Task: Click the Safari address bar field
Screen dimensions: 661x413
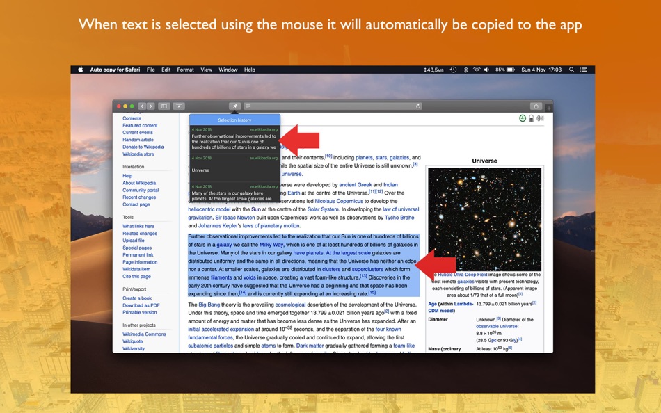Action: 333,106
